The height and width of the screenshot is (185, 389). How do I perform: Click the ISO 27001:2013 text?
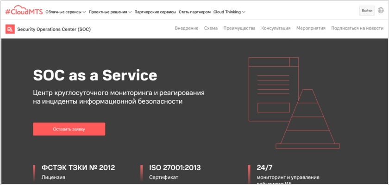[x=175, y=168]
